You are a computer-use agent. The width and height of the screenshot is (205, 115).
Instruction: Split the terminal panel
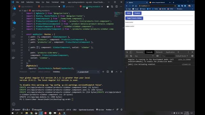coord(108,72)
